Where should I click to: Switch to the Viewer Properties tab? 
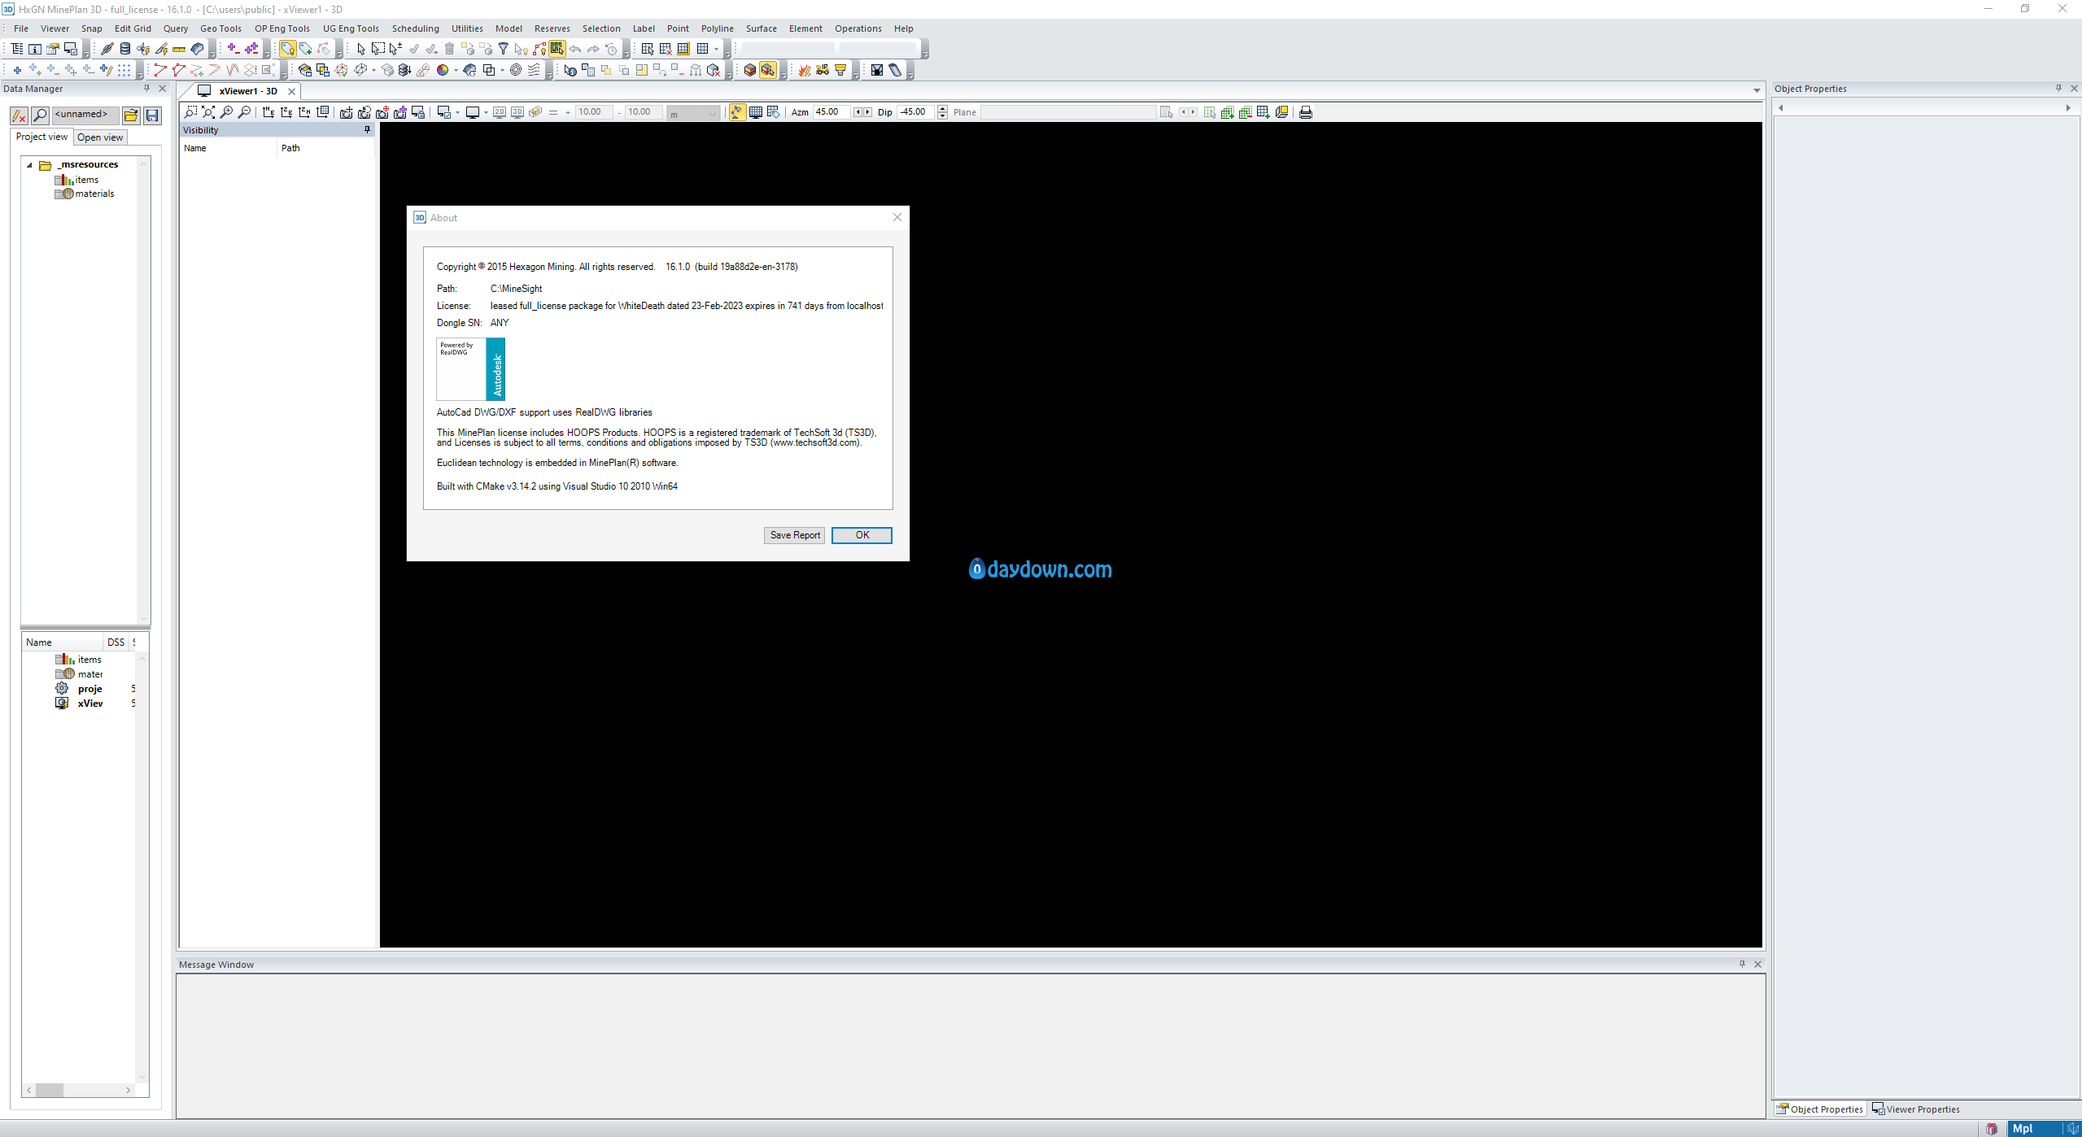coord(1915,1109)
